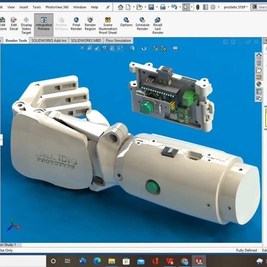
Task: Toggle Integrated Preview on or off
Action: pyautogui.click(x=44, y=24)
